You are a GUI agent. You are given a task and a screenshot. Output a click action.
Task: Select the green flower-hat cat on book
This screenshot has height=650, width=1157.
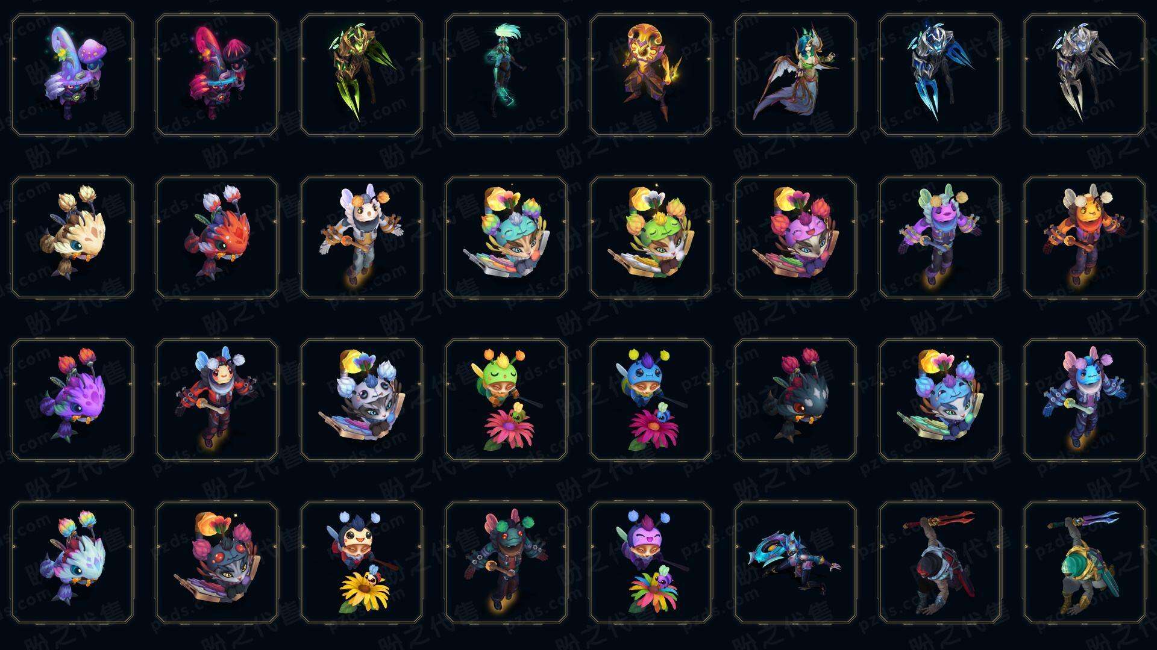click(651, 237)
